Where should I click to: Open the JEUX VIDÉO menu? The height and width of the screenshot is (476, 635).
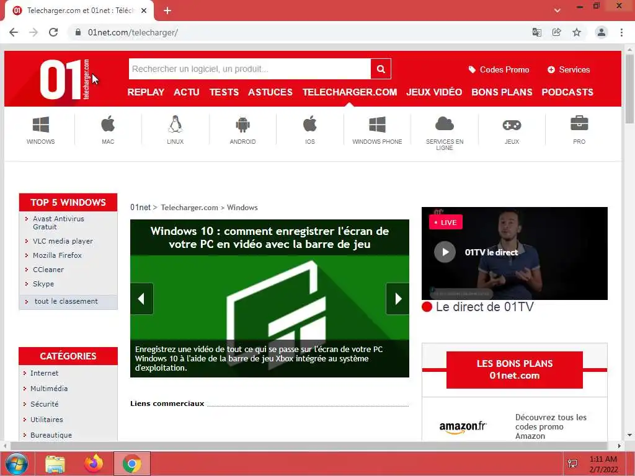tap(434, 92)
